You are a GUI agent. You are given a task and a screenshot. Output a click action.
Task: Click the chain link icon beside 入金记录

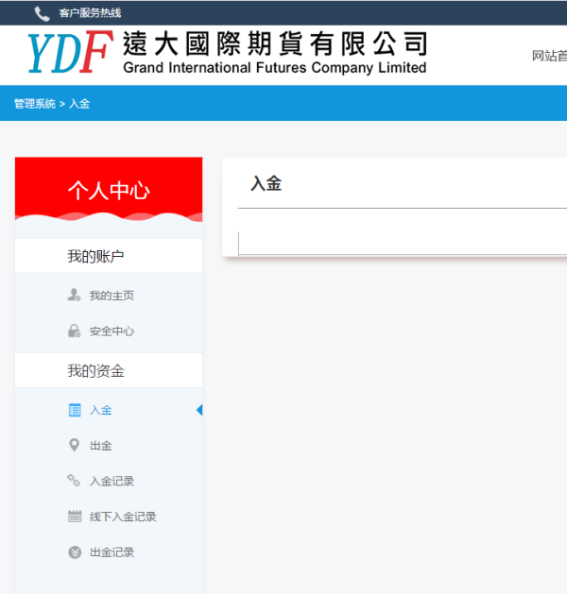tap(75, 481)
